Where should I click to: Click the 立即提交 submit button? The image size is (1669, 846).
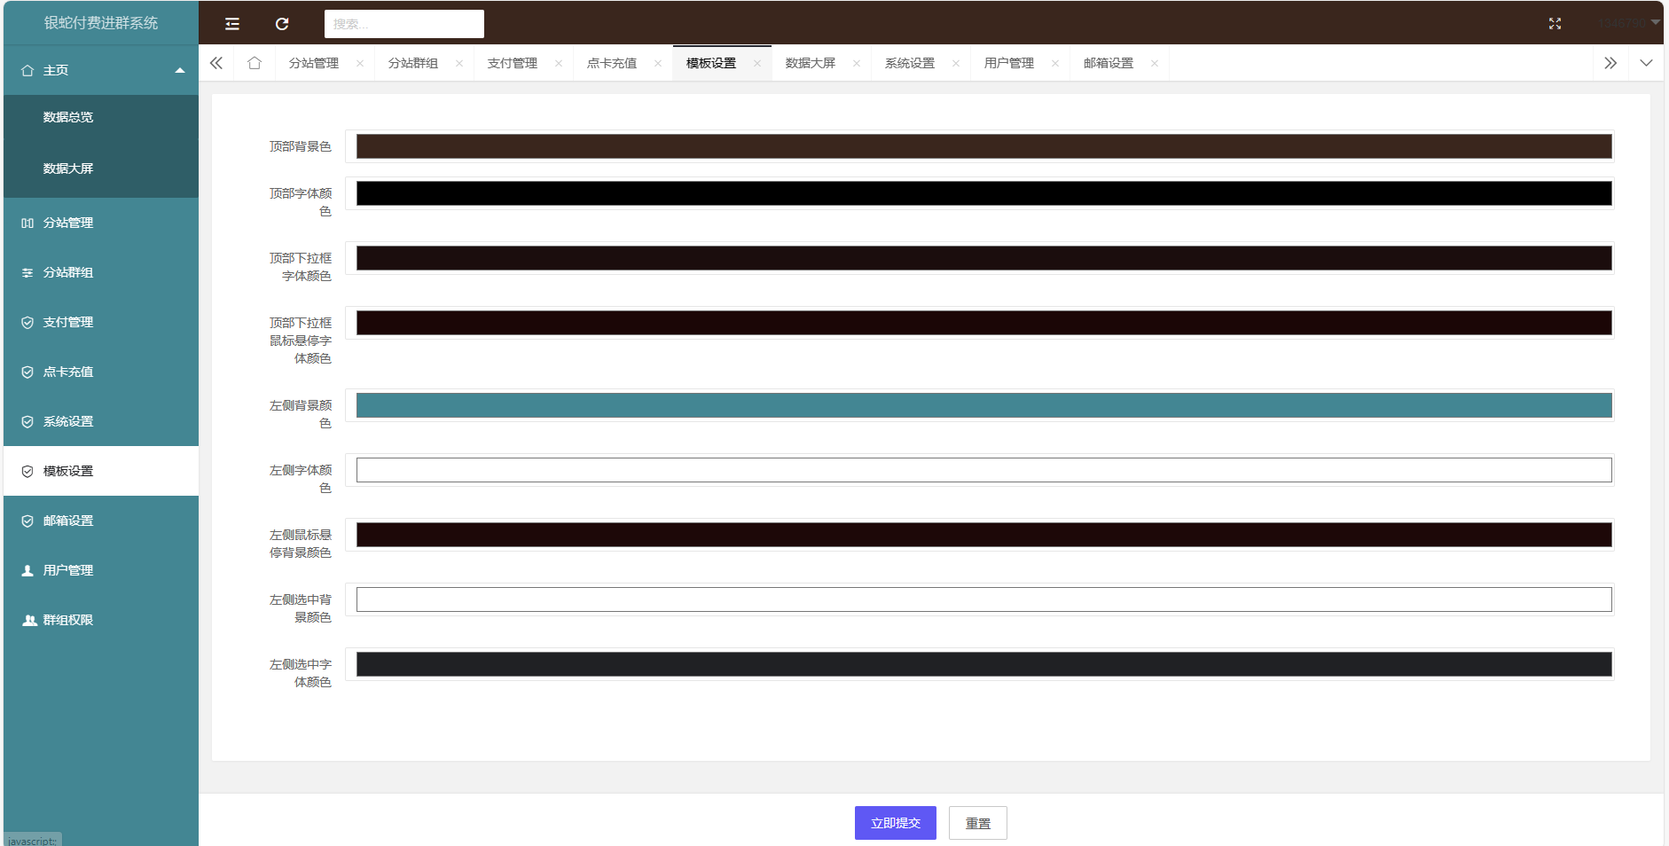click(895, 823)
